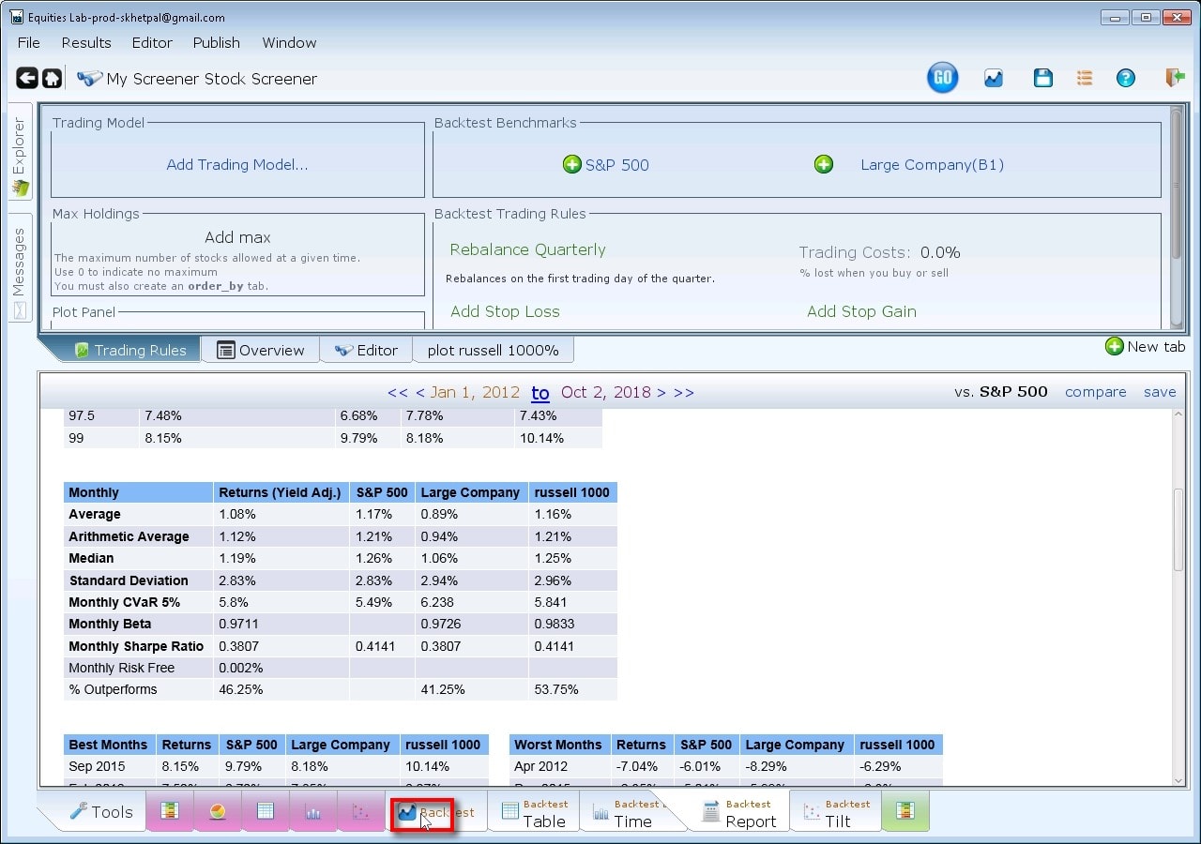The image size is (1201, 844).
Task: Open the Backtest Report tab
Action: pos(738,812)
